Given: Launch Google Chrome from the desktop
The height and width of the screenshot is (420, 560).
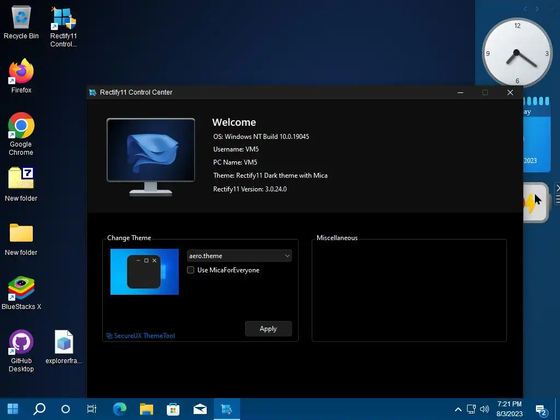Looking at the screenshot, I should 21,134.
